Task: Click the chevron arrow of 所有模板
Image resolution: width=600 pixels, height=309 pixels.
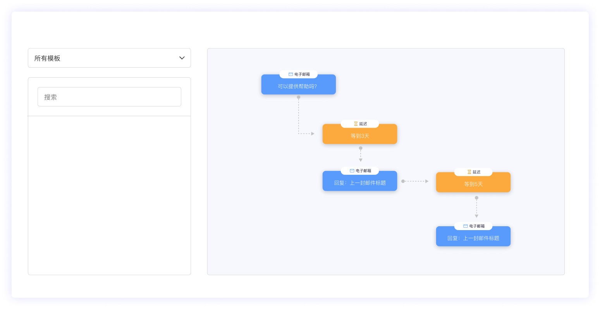Action: pyautogui.click(x=182, y=58)
